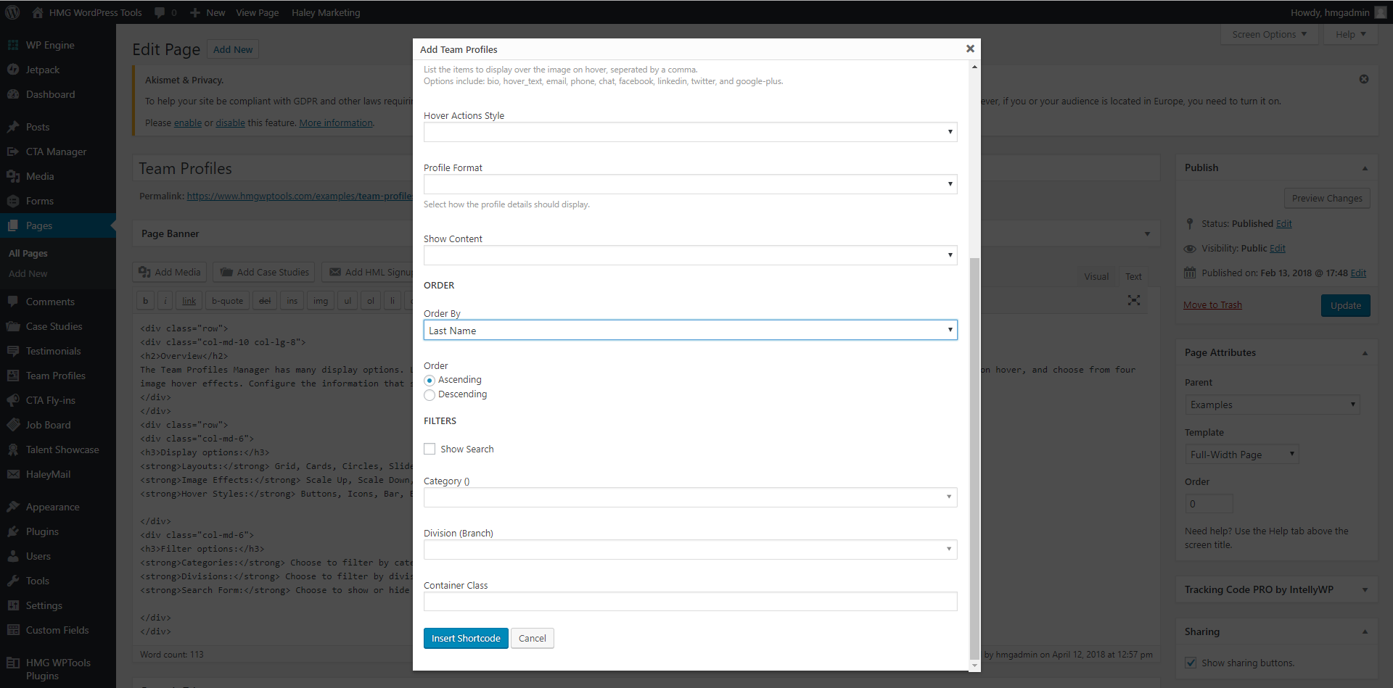Open the Template dropdown
Image resolution: width=1393 pixels, height=688 pixels.
tap(1241, 455)
